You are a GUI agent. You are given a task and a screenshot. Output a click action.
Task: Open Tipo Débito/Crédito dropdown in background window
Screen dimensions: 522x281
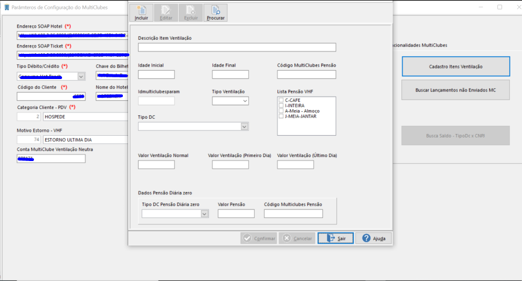point(81,76)
